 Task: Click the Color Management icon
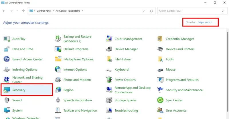coord(109,39)
